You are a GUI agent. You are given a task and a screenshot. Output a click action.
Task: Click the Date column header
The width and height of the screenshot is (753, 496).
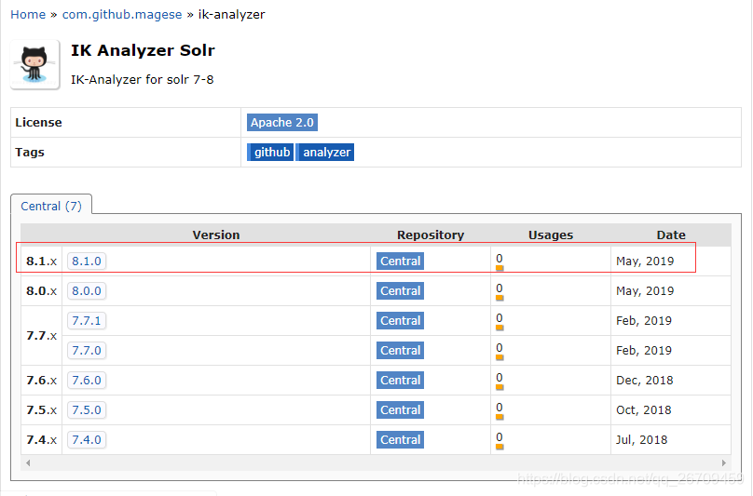pyautogui.click(x=671, y=235)
